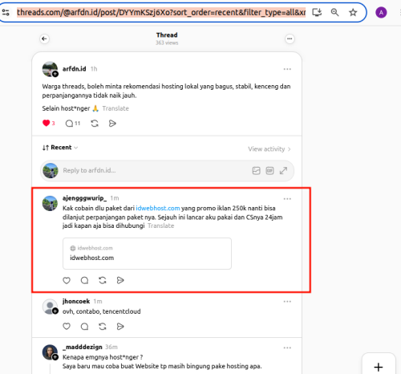Share arfdn.id post via send icon
401x374 pixels.
click(x=112, y=124)
